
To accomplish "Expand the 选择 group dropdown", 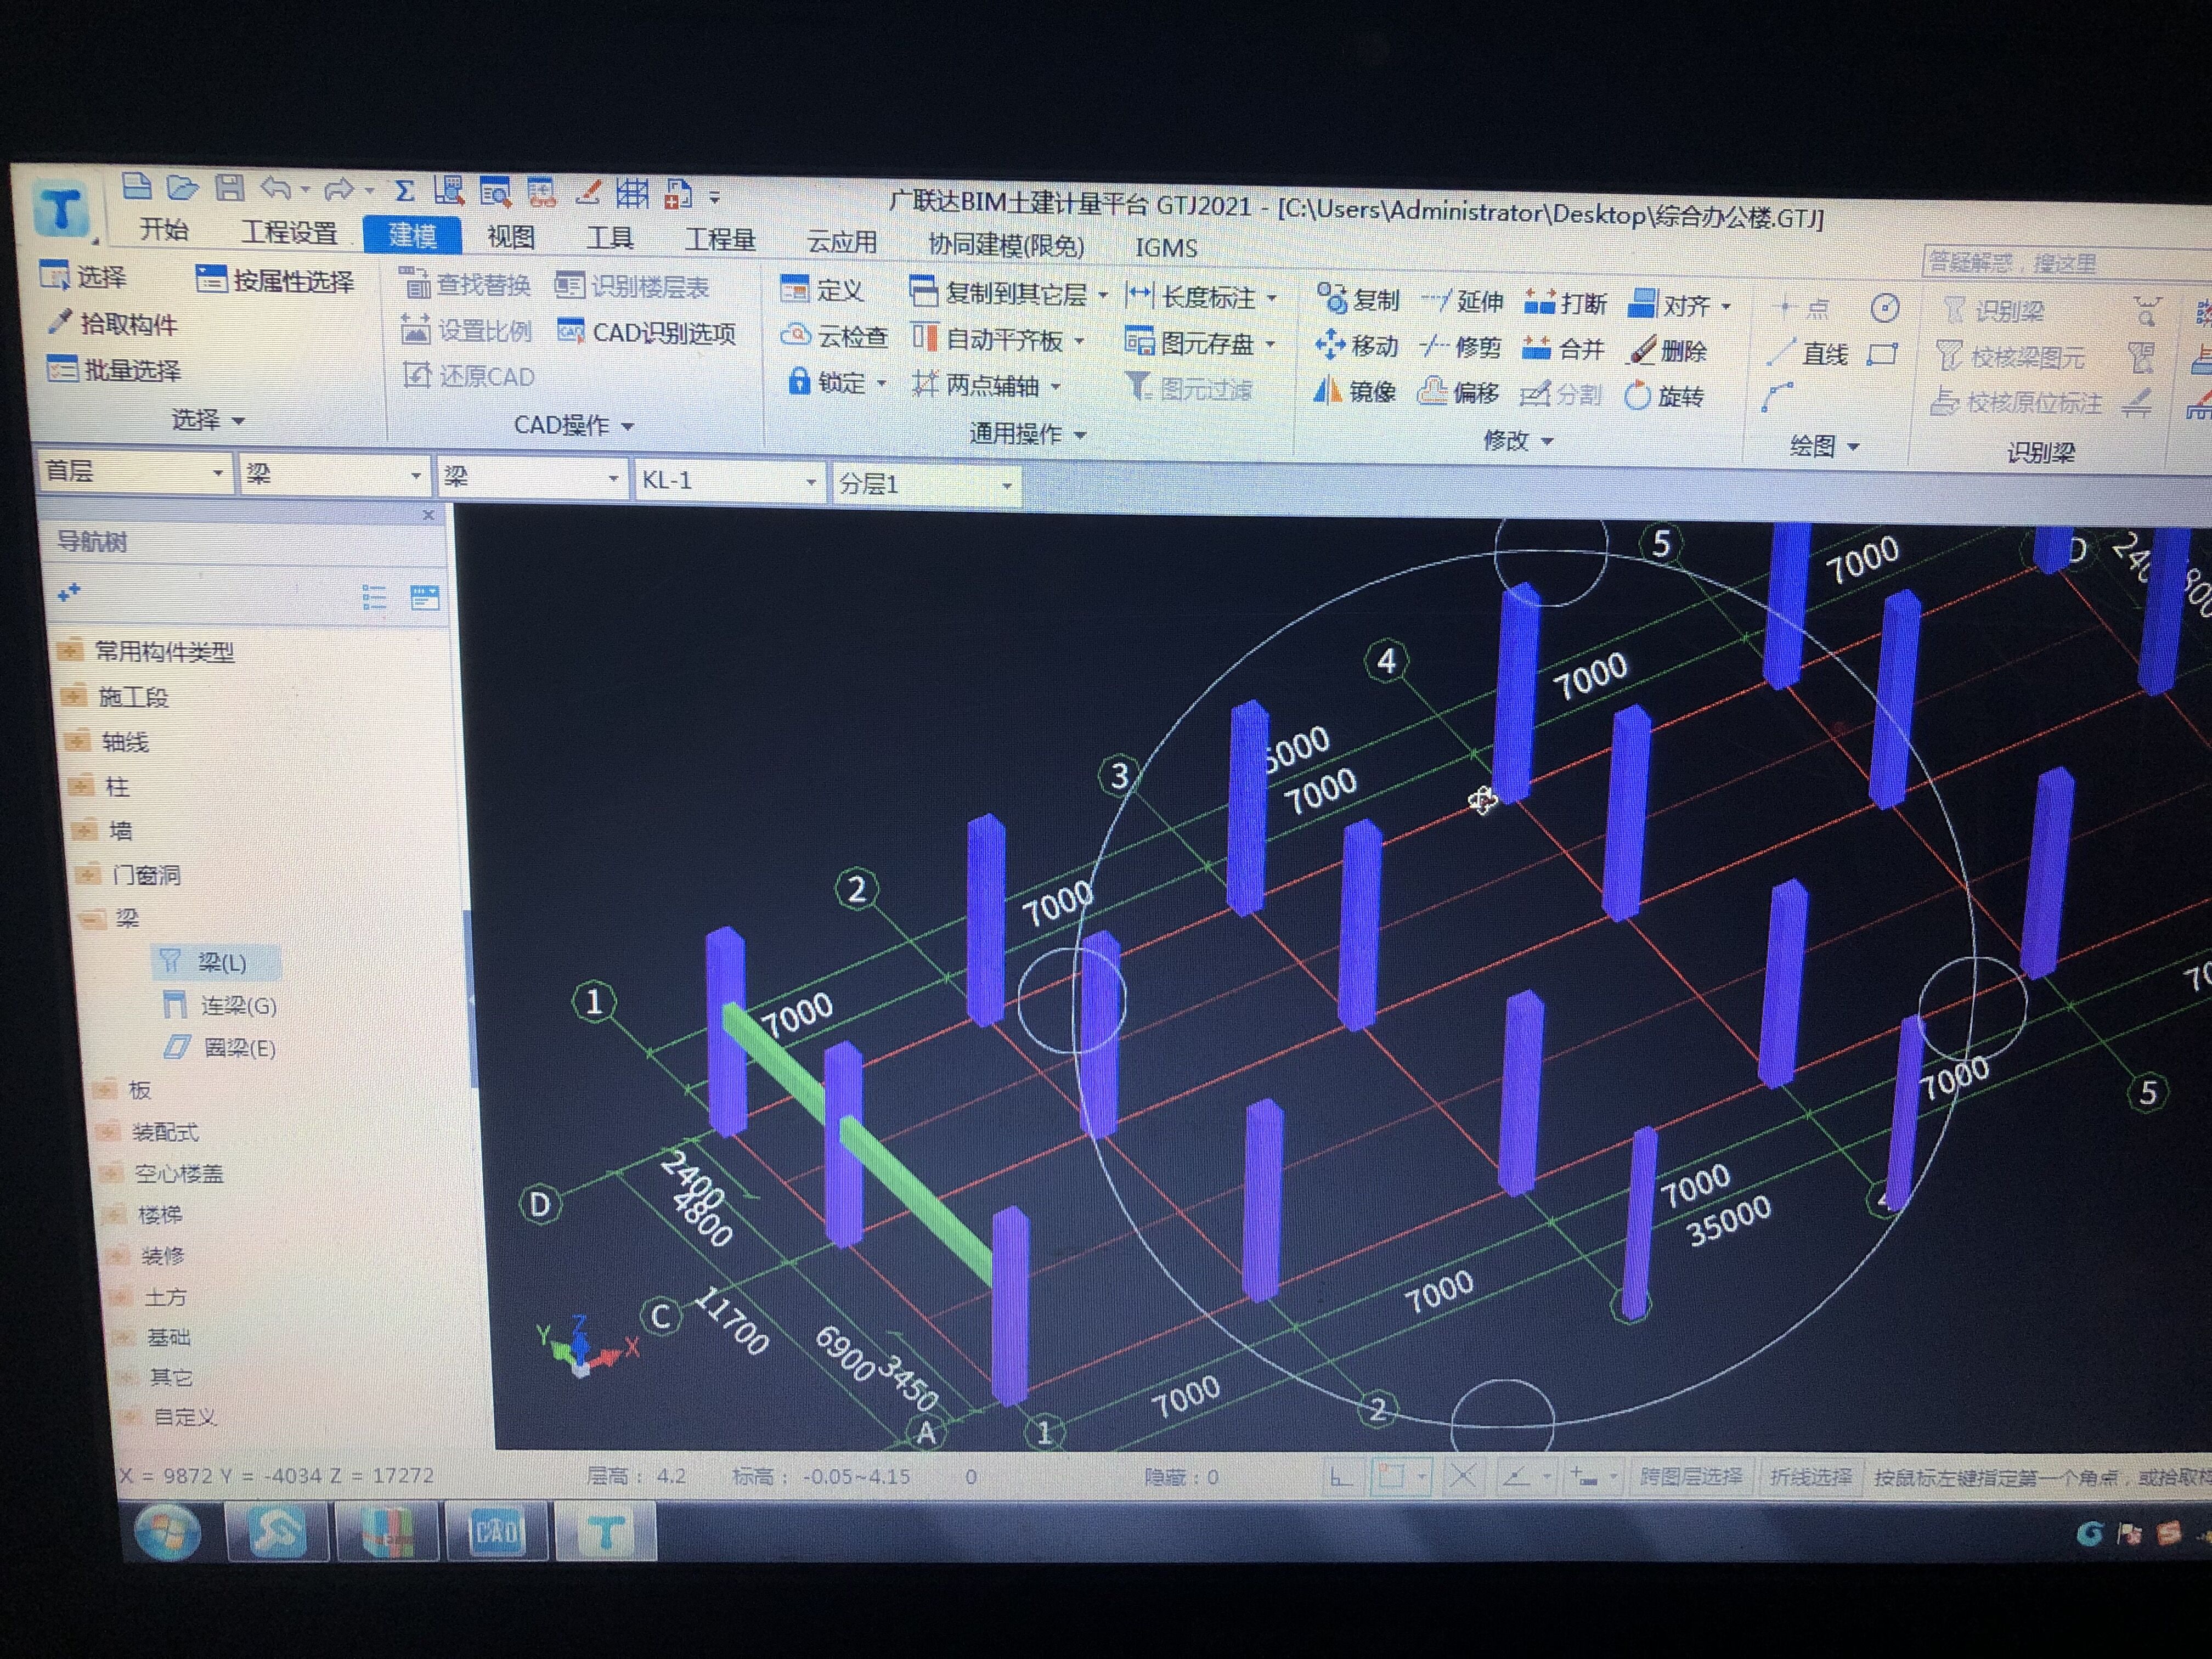I will click(208, 420).
